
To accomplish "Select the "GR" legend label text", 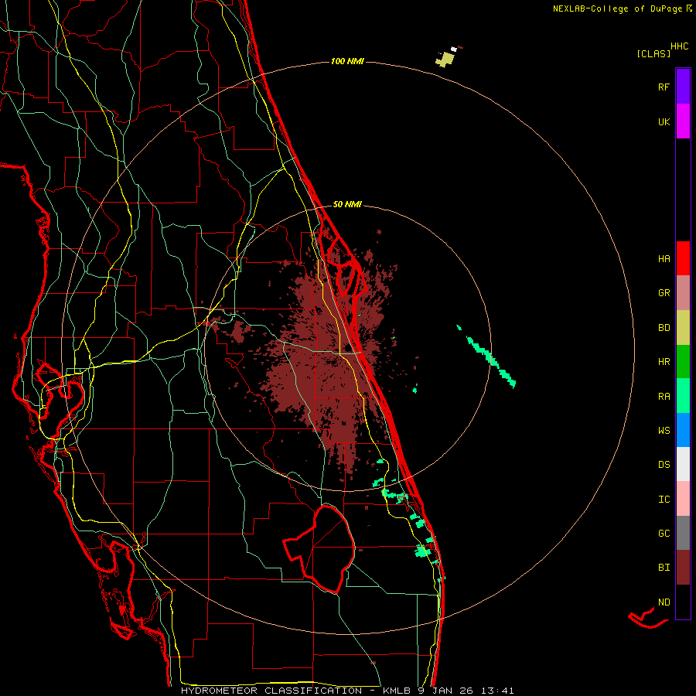I will point(664,293).
